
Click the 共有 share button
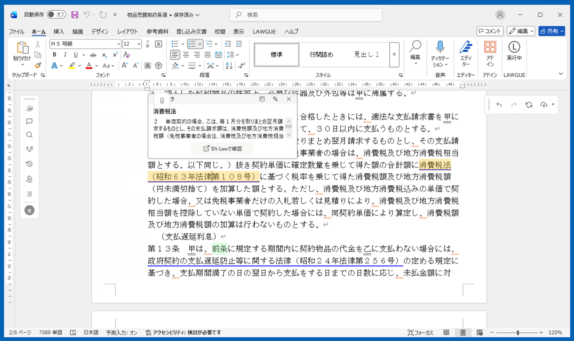549,31
